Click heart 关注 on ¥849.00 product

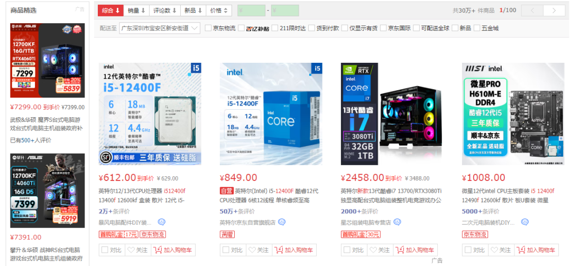(x=259, y=250)
